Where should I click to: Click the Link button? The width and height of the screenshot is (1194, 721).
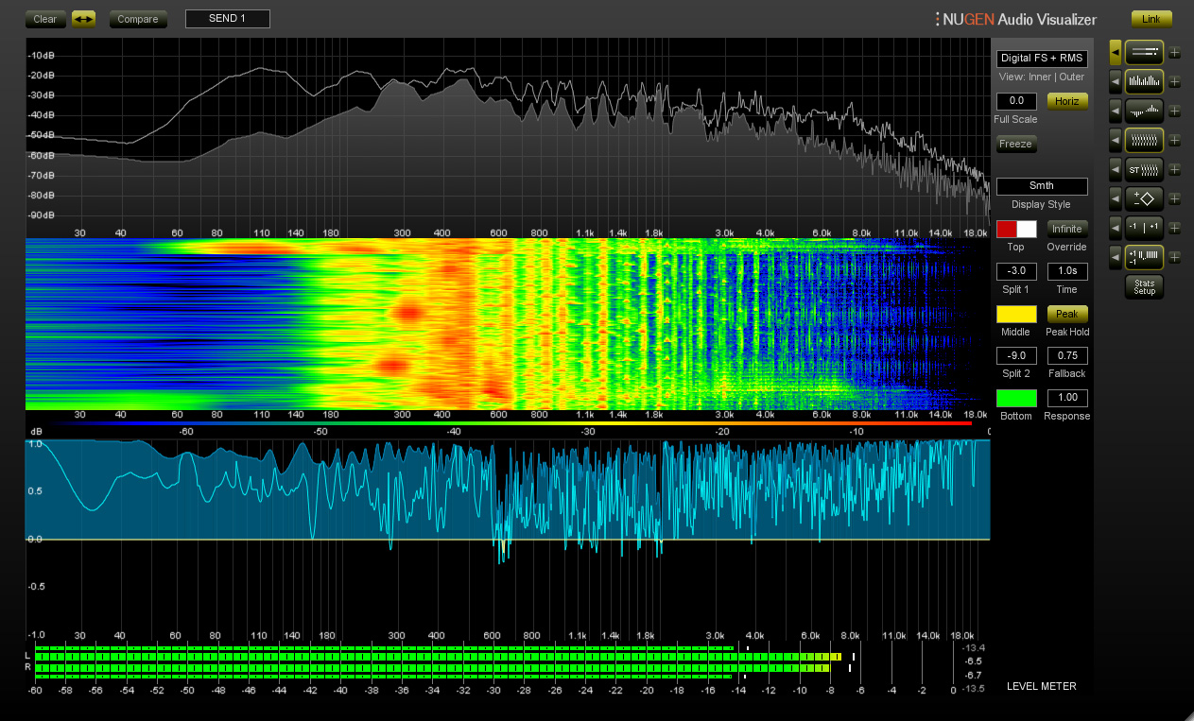tap(1151, 18)
